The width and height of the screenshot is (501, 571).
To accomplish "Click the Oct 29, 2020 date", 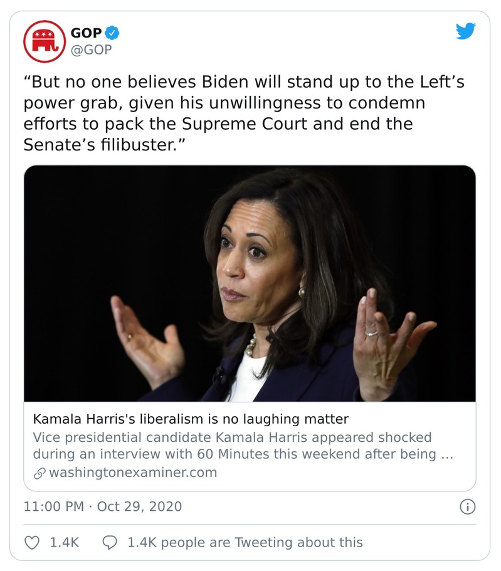I will (139, 506).
